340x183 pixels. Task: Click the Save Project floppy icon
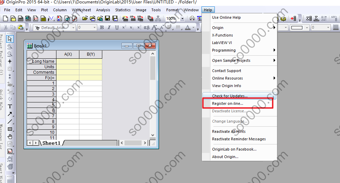point(107,18)
